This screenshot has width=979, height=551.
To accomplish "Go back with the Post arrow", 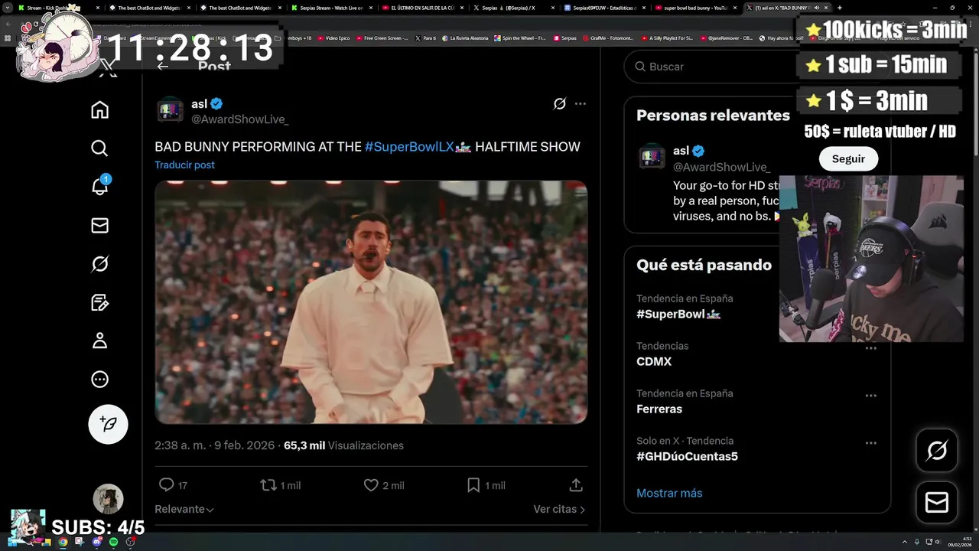I will pos(162,67).
